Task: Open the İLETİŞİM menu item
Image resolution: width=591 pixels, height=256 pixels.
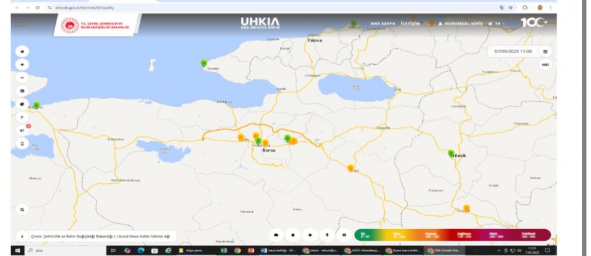Action: pyautogui.click(x=410, y=24)
